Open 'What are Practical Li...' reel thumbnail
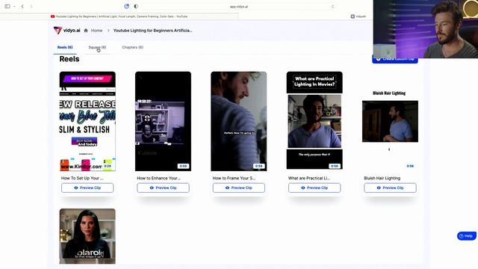The image size is (478, 269). pos(314,120)
